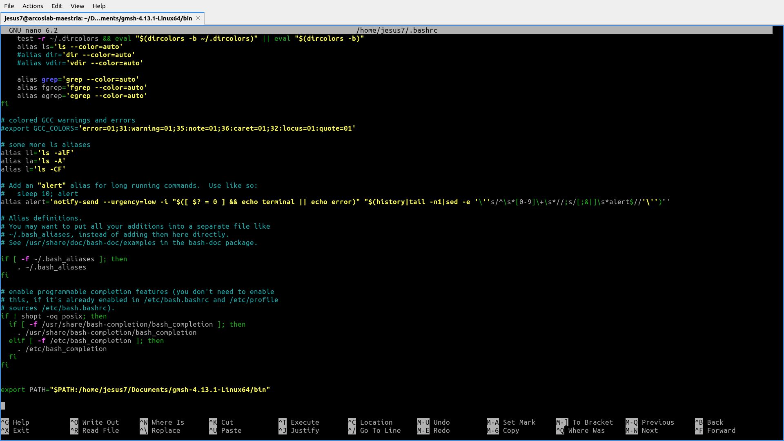Click the Redo shortcut M-E
784x441 pixels.
(434, 430)
